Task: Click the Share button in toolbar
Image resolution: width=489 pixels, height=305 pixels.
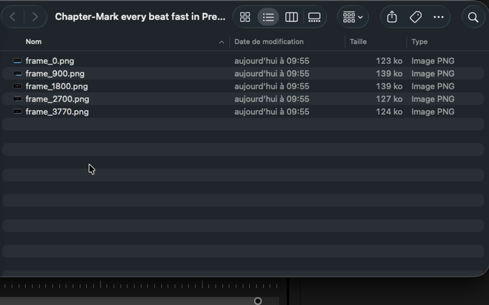Action: click(392, 17)
